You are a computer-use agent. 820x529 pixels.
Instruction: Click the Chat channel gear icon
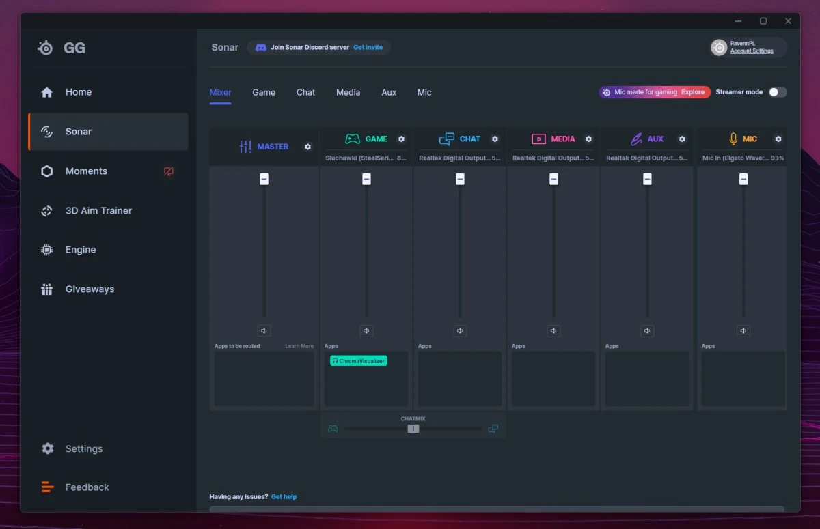[x=495, y=139]
